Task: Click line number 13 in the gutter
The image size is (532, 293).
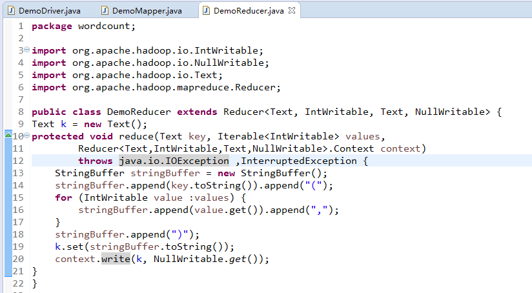Action: [x=18, y=174]
